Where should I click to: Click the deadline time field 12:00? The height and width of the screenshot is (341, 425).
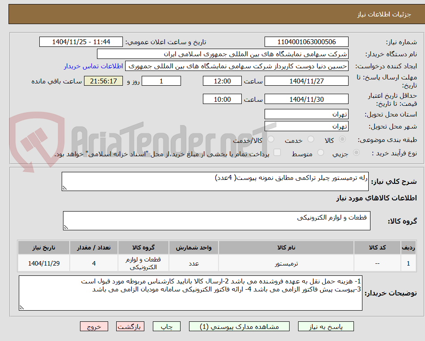click(222, 81)
